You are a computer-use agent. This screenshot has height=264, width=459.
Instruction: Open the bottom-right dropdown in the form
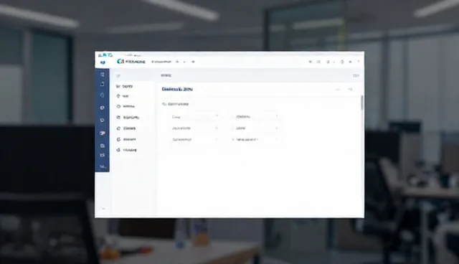(256, 140)
